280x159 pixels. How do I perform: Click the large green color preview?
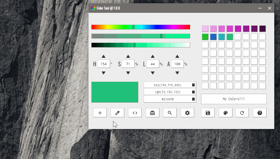point(115,92)
